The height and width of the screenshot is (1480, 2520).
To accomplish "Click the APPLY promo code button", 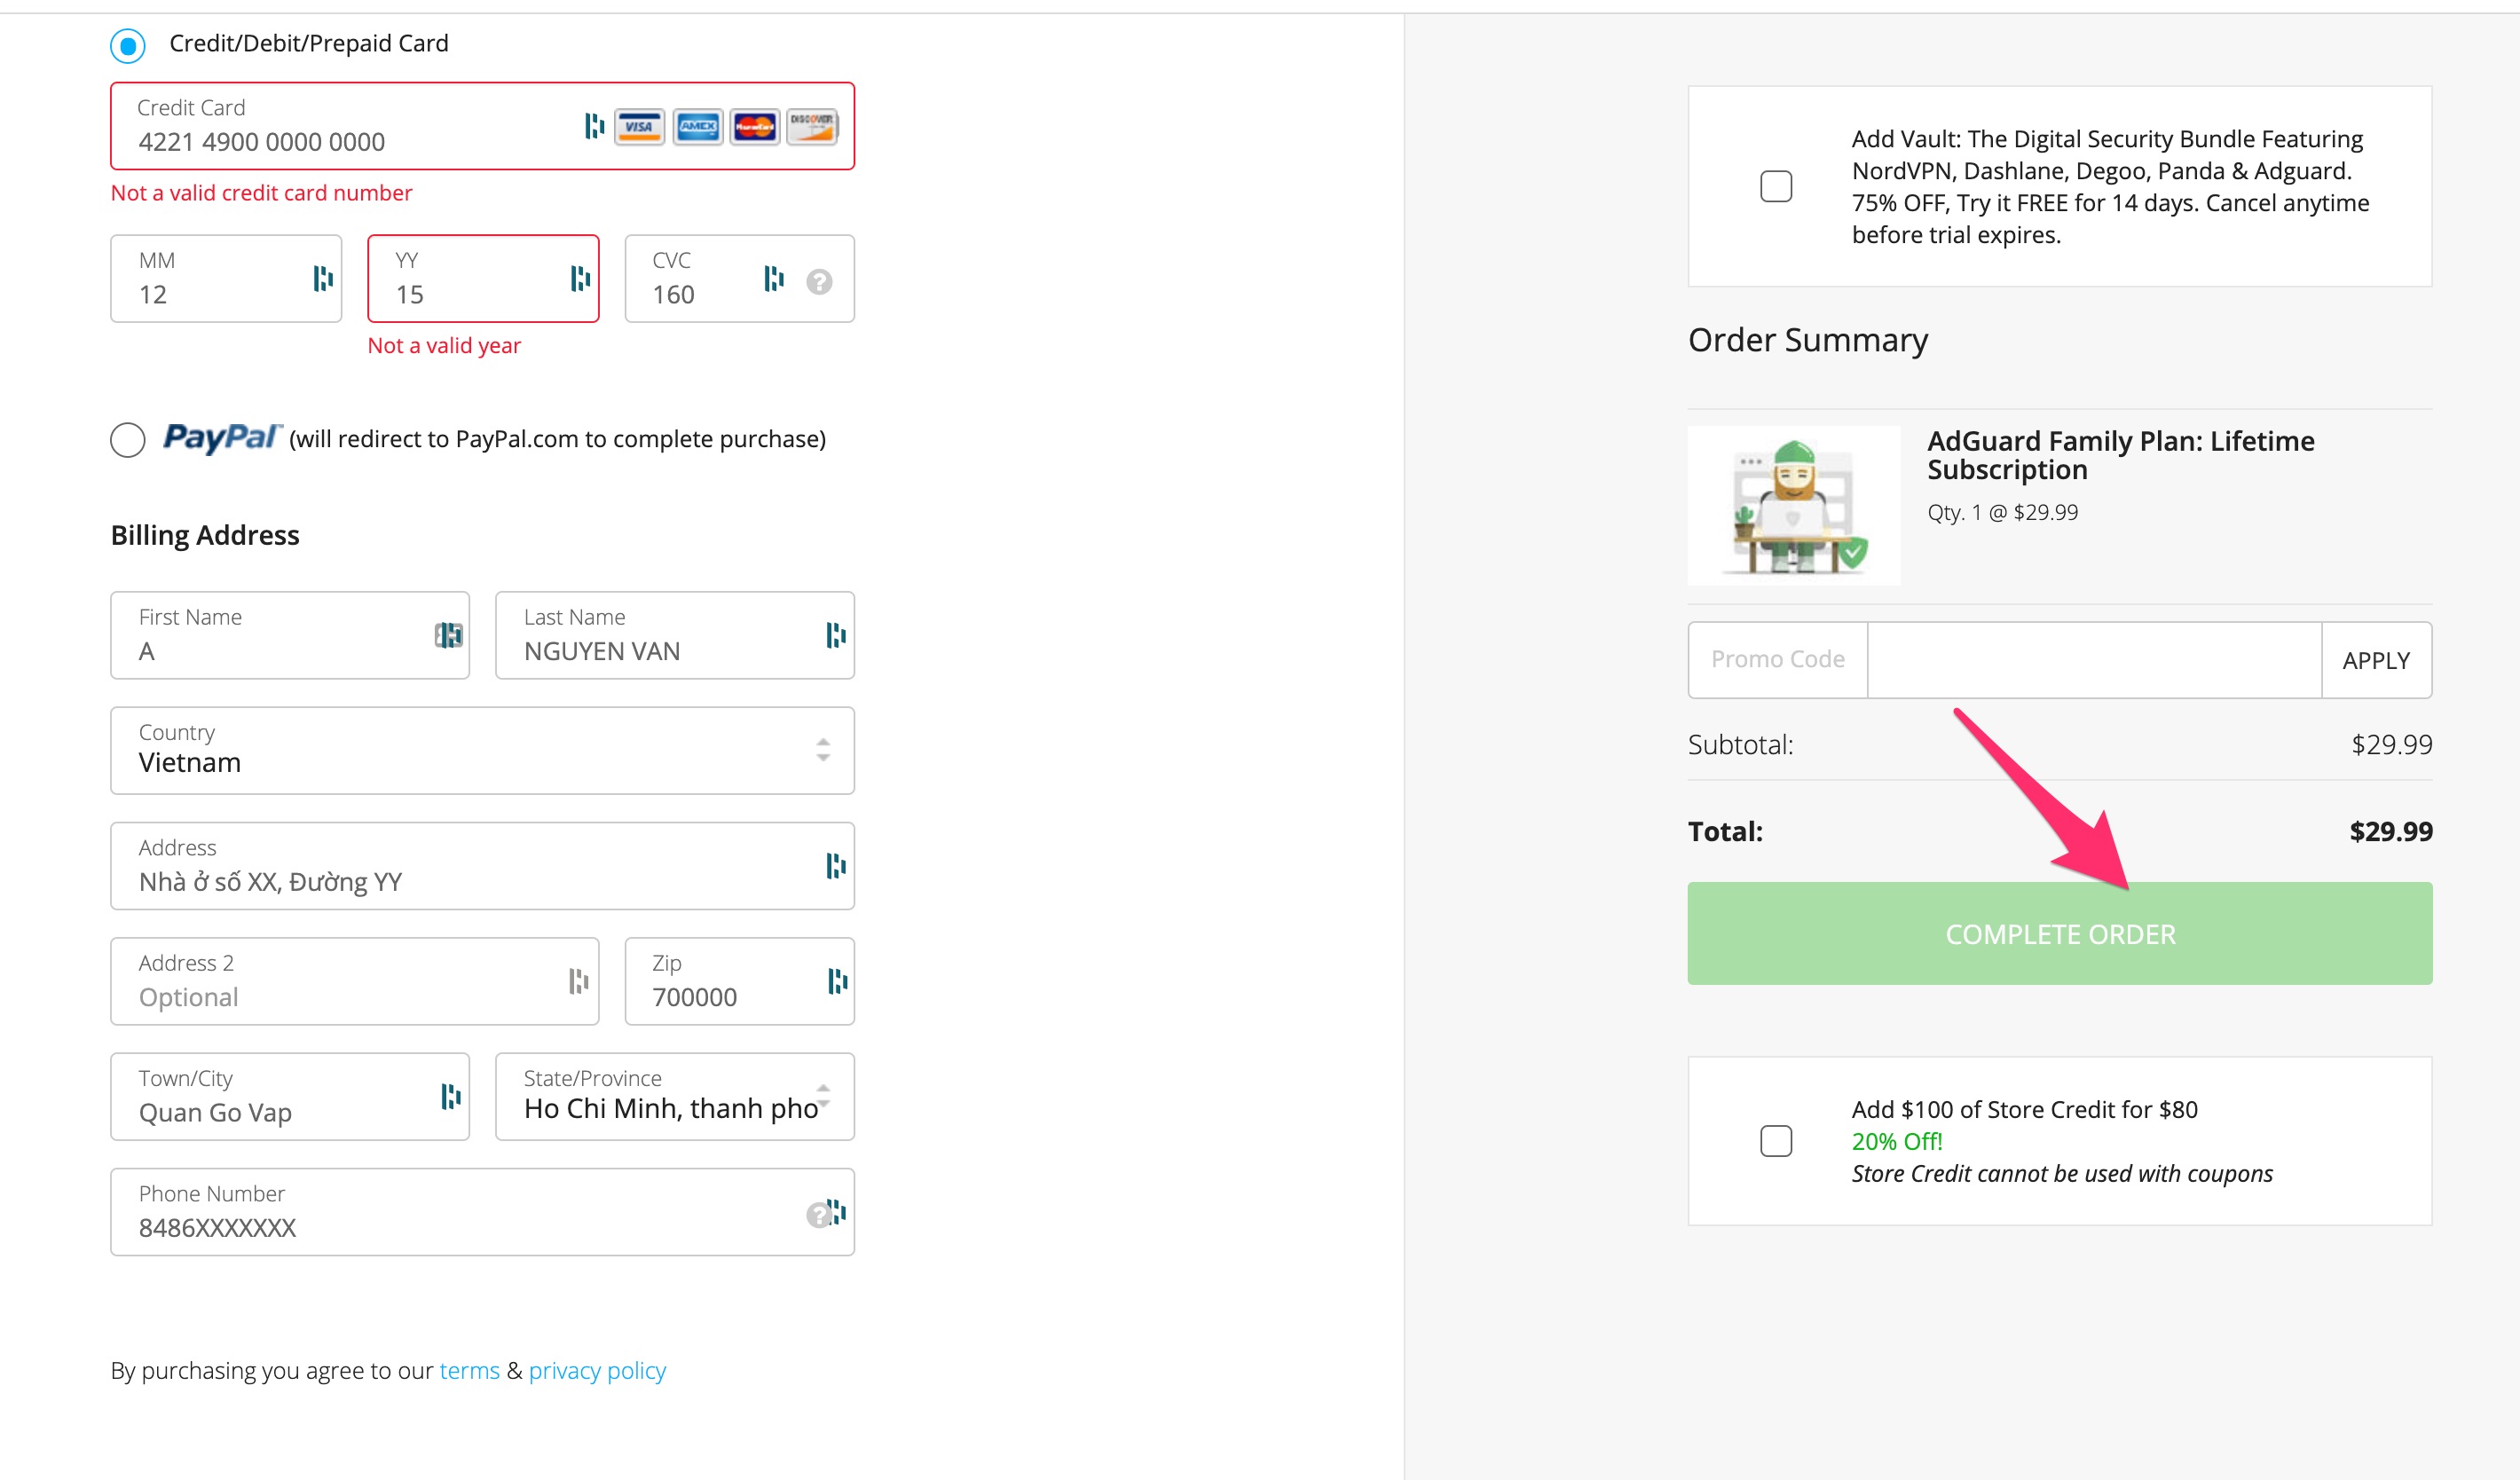I will click(2376, 660).
